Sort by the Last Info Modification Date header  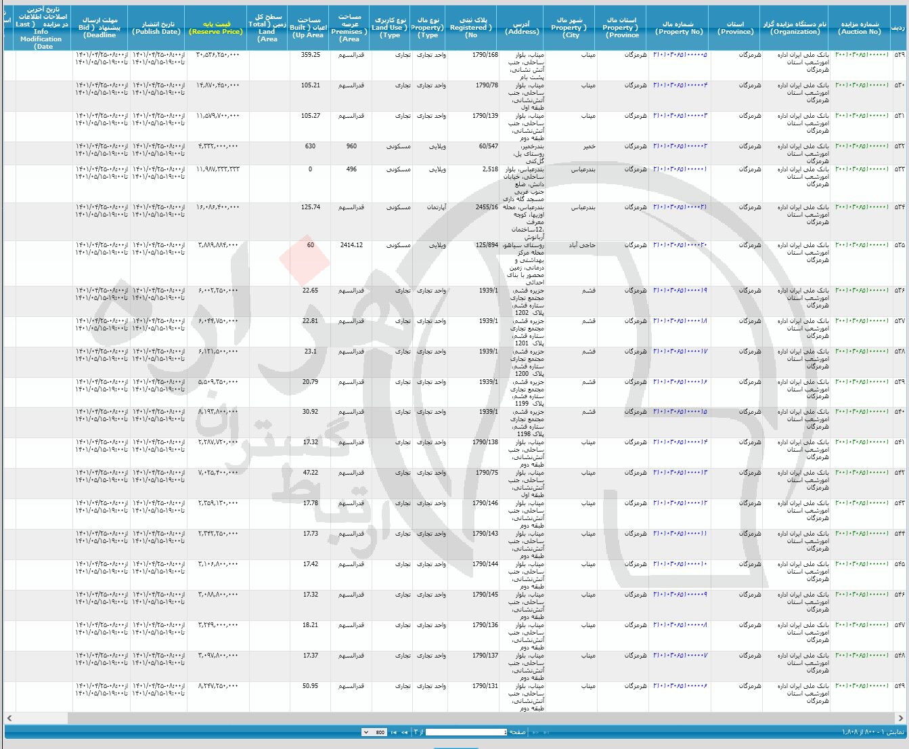pos(43,28)
